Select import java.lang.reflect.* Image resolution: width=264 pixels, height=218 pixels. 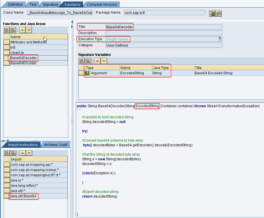(x=39, y=186)
